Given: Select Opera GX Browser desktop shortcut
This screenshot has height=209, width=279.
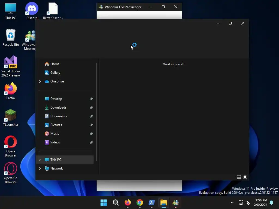Looking at the screenshot, I should click(x=11, y=173).
